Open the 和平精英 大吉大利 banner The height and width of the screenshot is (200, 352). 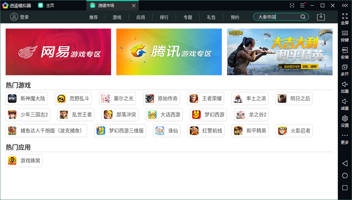[x=280, y=52]
